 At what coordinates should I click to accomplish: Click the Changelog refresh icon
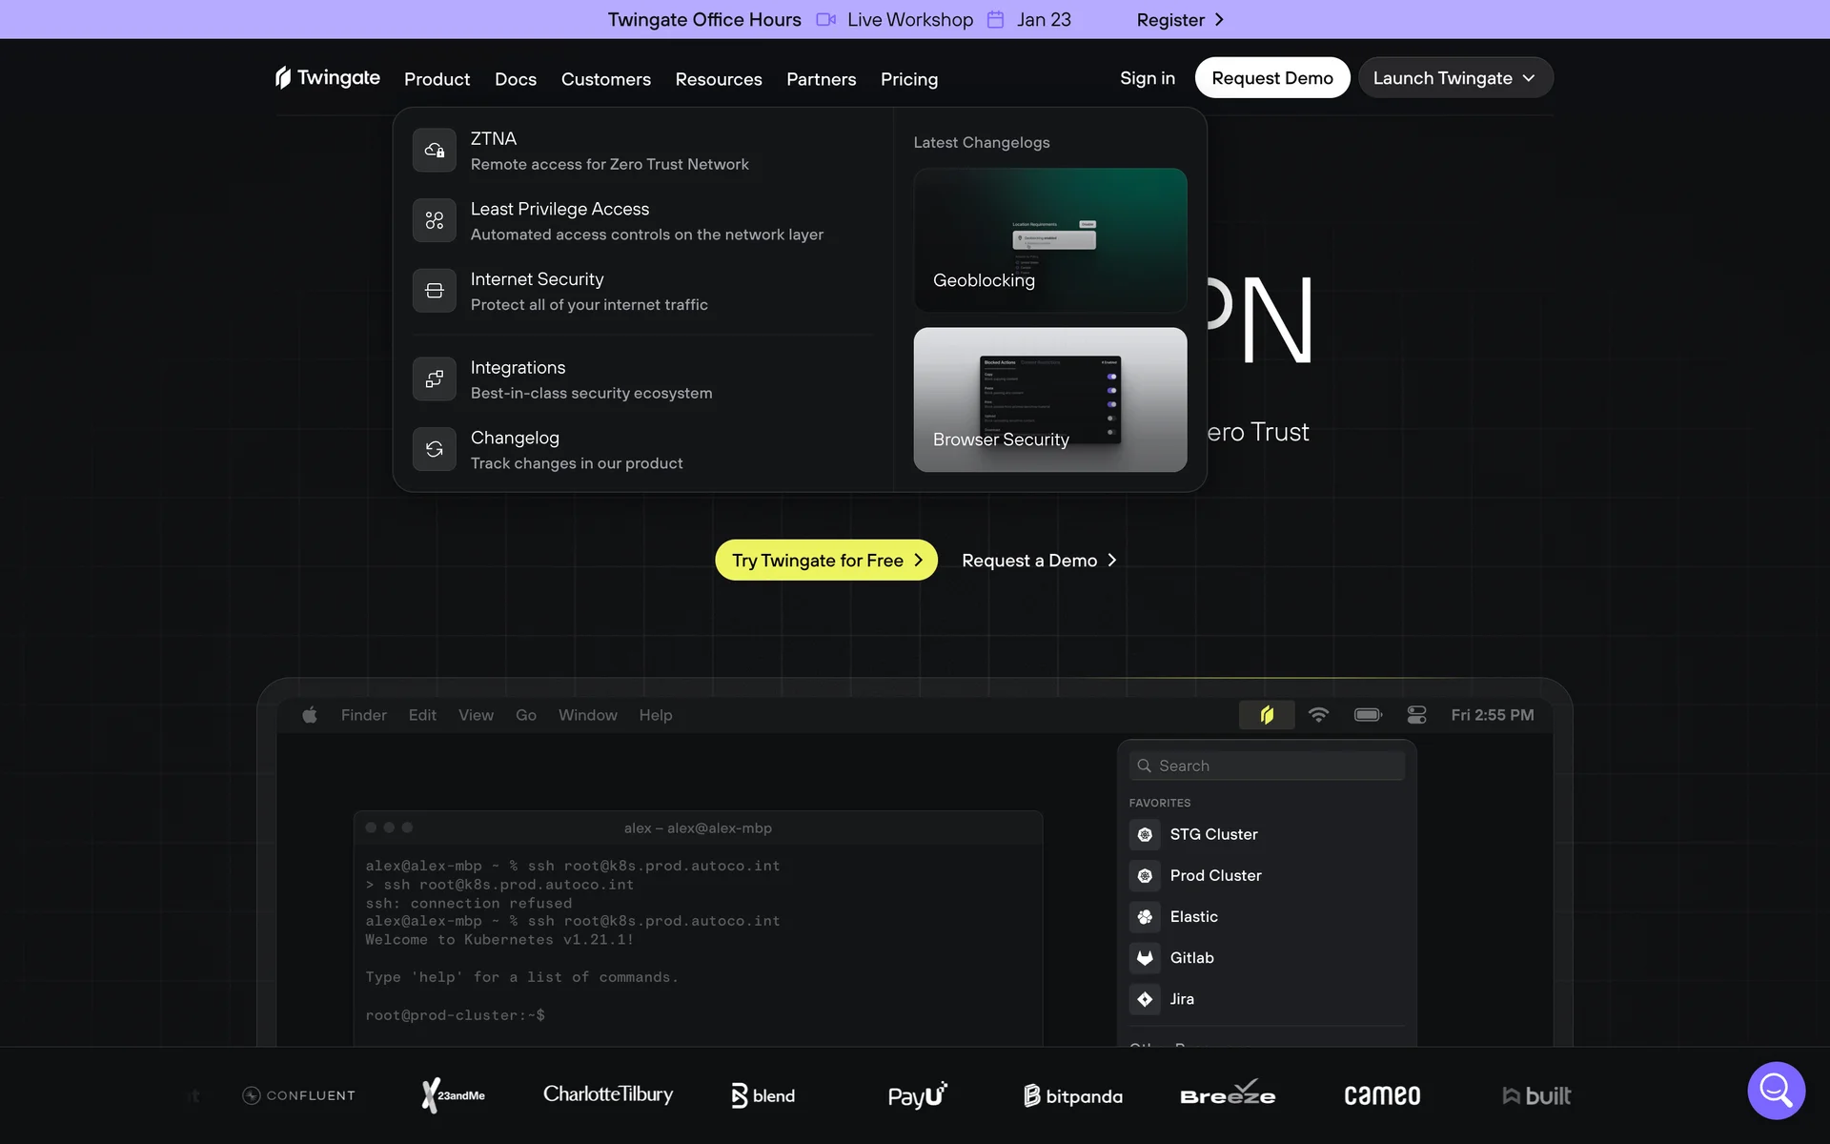click(434, 449)
